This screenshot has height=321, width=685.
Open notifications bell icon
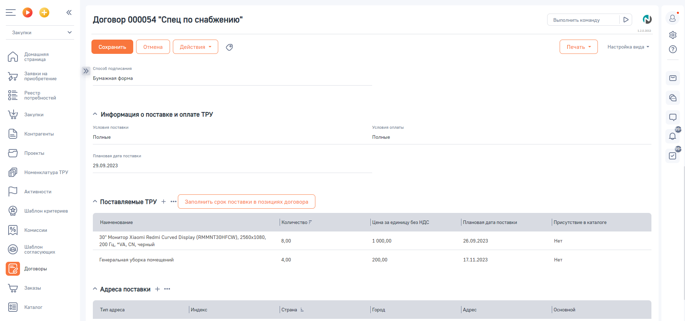pyautogui.click(x=673, y=136)
